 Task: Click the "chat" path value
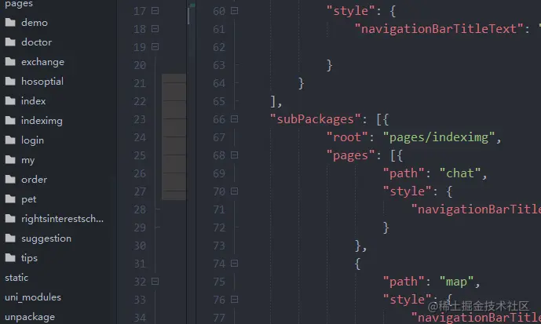460,173
